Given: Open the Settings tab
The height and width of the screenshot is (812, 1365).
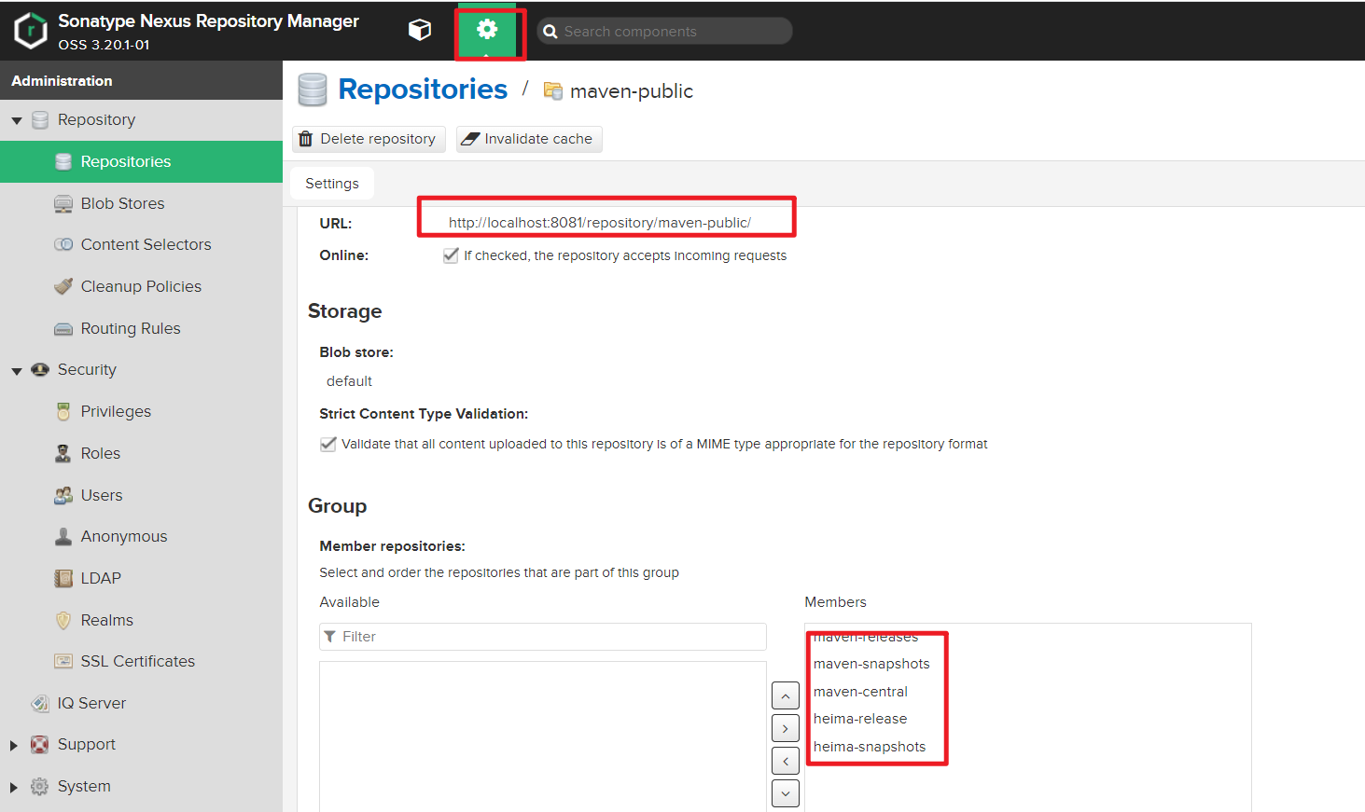Looking at the screenshot, I should [332, 184].
